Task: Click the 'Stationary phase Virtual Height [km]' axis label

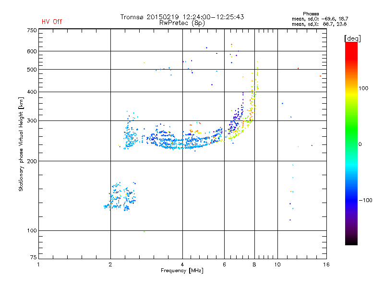Action: [x=21, y=144]
